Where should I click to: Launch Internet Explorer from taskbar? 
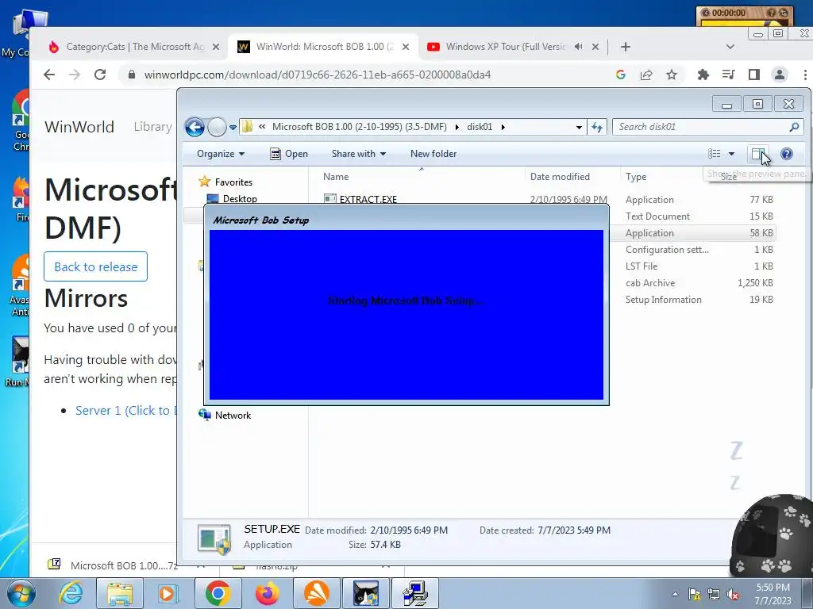click(x=71, y=593)
